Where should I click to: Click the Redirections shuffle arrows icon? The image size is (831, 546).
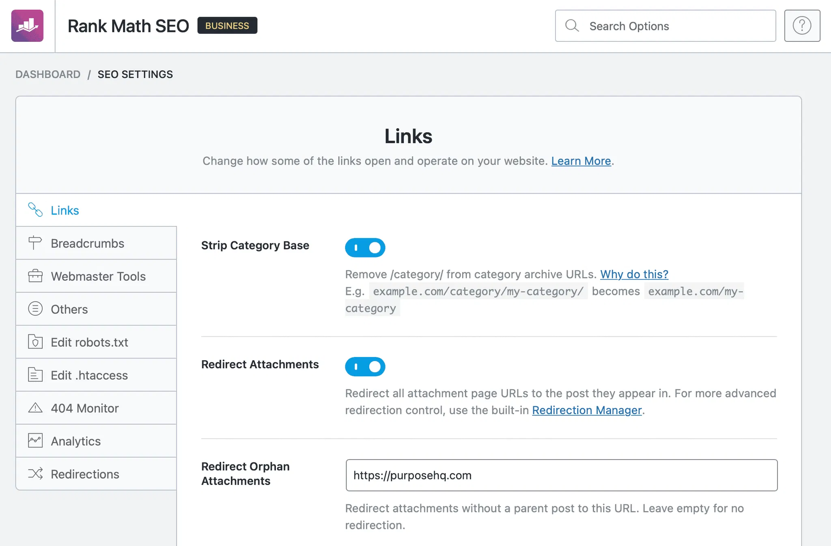coord(35,474)
